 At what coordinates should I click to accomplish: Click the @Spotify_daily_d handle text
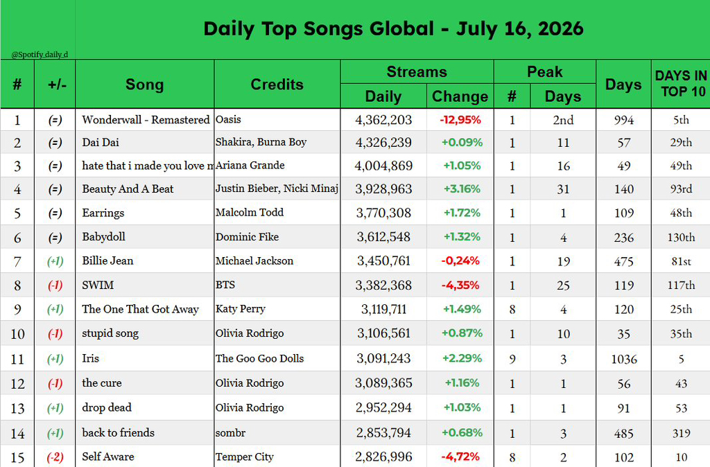[40, 54]
